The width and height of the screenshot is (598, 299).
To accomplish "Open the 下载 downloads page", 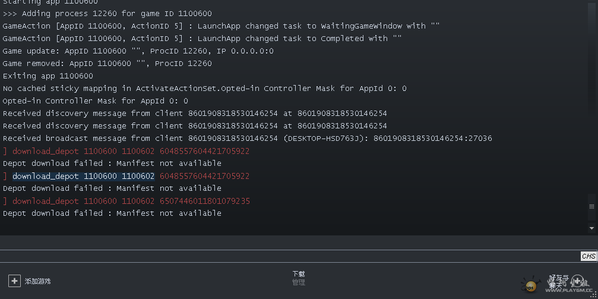I will (298, 274).
